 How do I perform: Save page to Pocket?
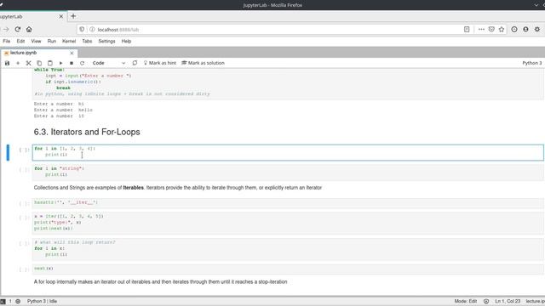click(x=491, y=30)
